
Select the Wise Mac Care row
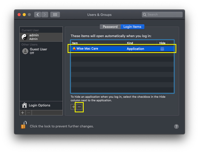point(107,49)
